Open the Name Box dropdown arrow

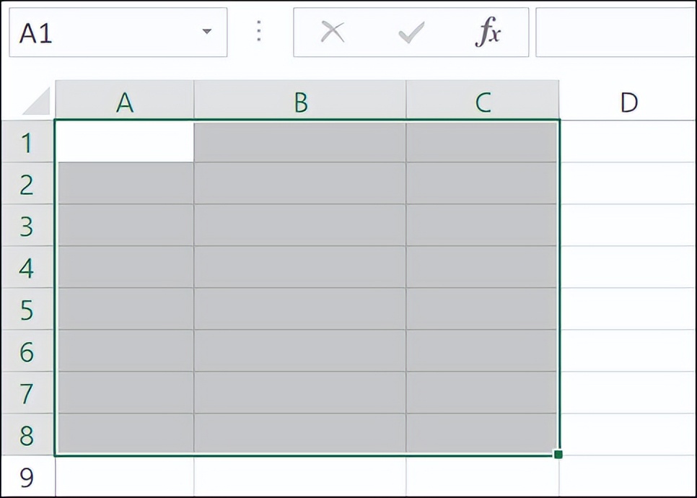207,32
